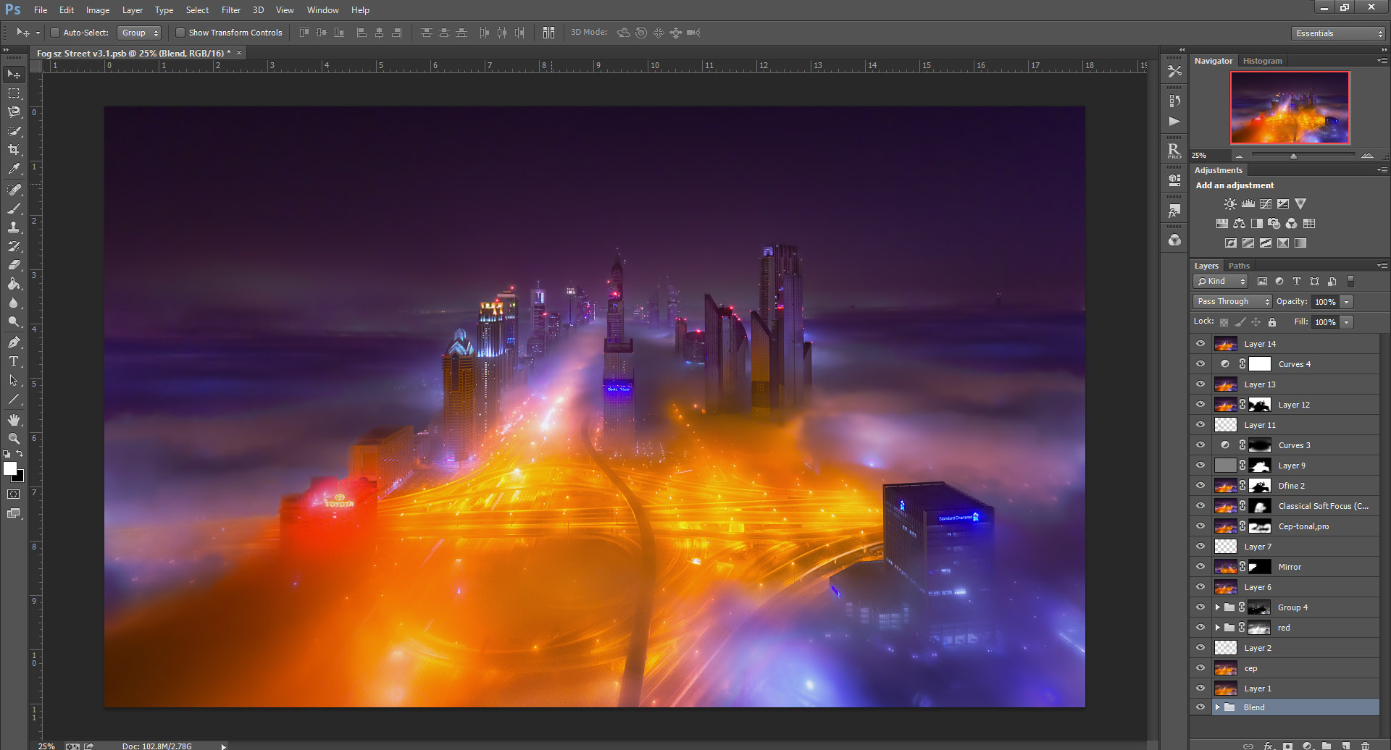Screen dimensions: 1391x750
Task: Select the Eyedropper tool
Action: click(x=14, y=169)
